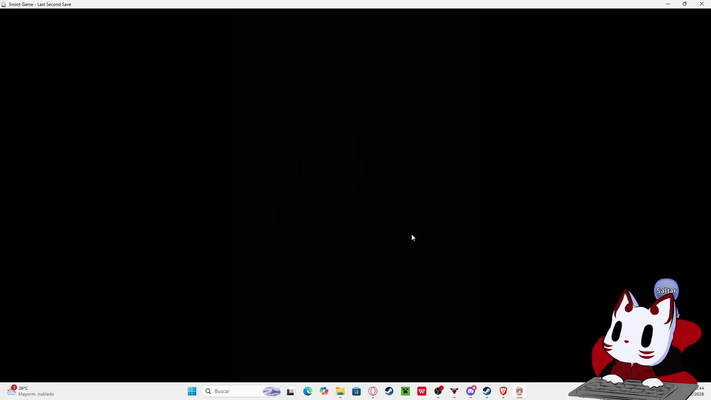The image size is (711, 400).
Task: Minimize the Snoot Game window
Action: pyautogui.click(x=668, y=4)
